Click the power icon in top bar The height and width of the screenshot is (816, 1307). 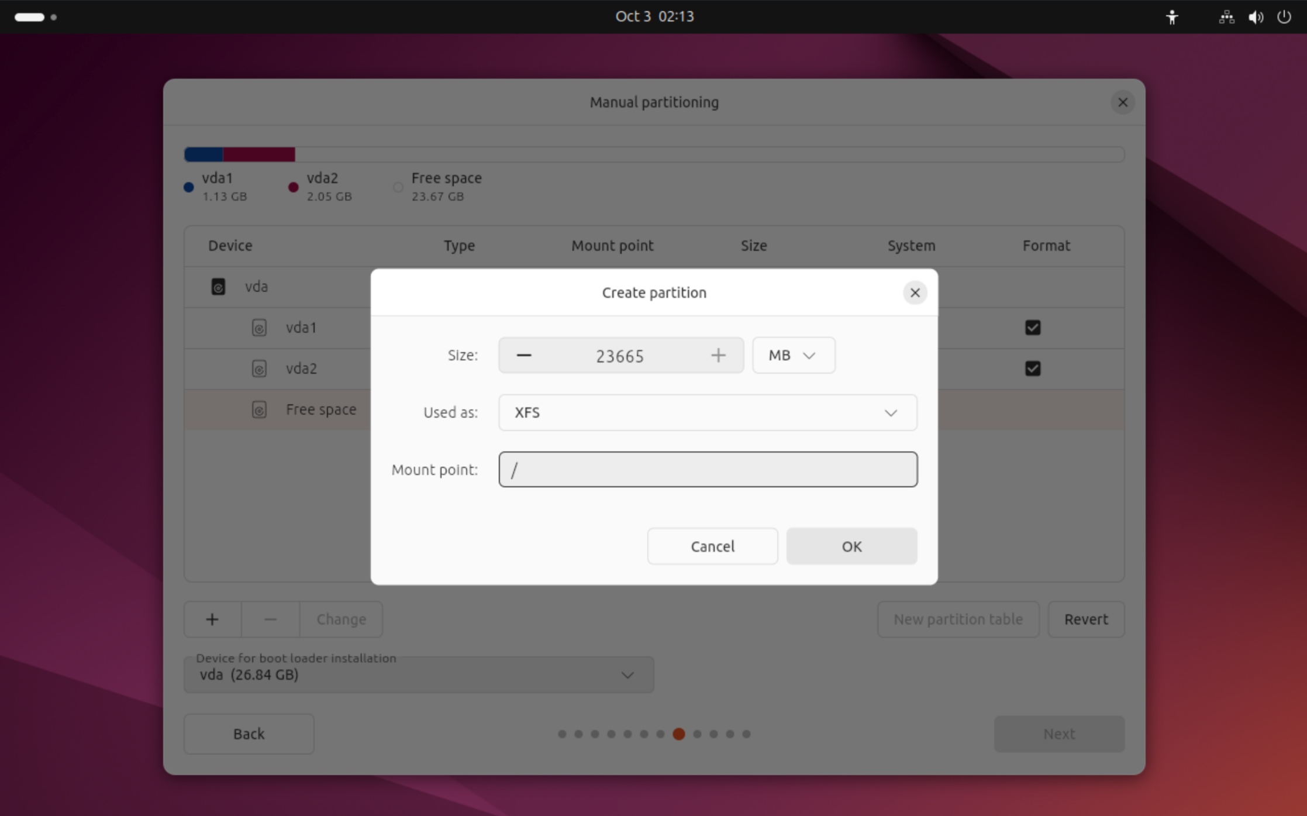(x=1284, y=17)
